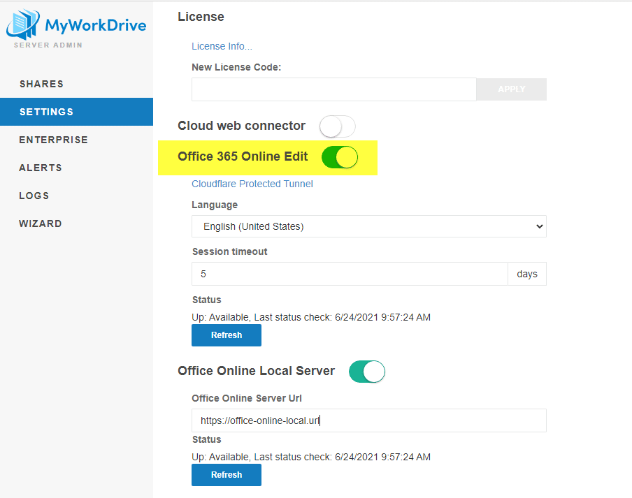Edit the Office Online Server Url field
Viewport: 632px width, 498px height.
368,420
